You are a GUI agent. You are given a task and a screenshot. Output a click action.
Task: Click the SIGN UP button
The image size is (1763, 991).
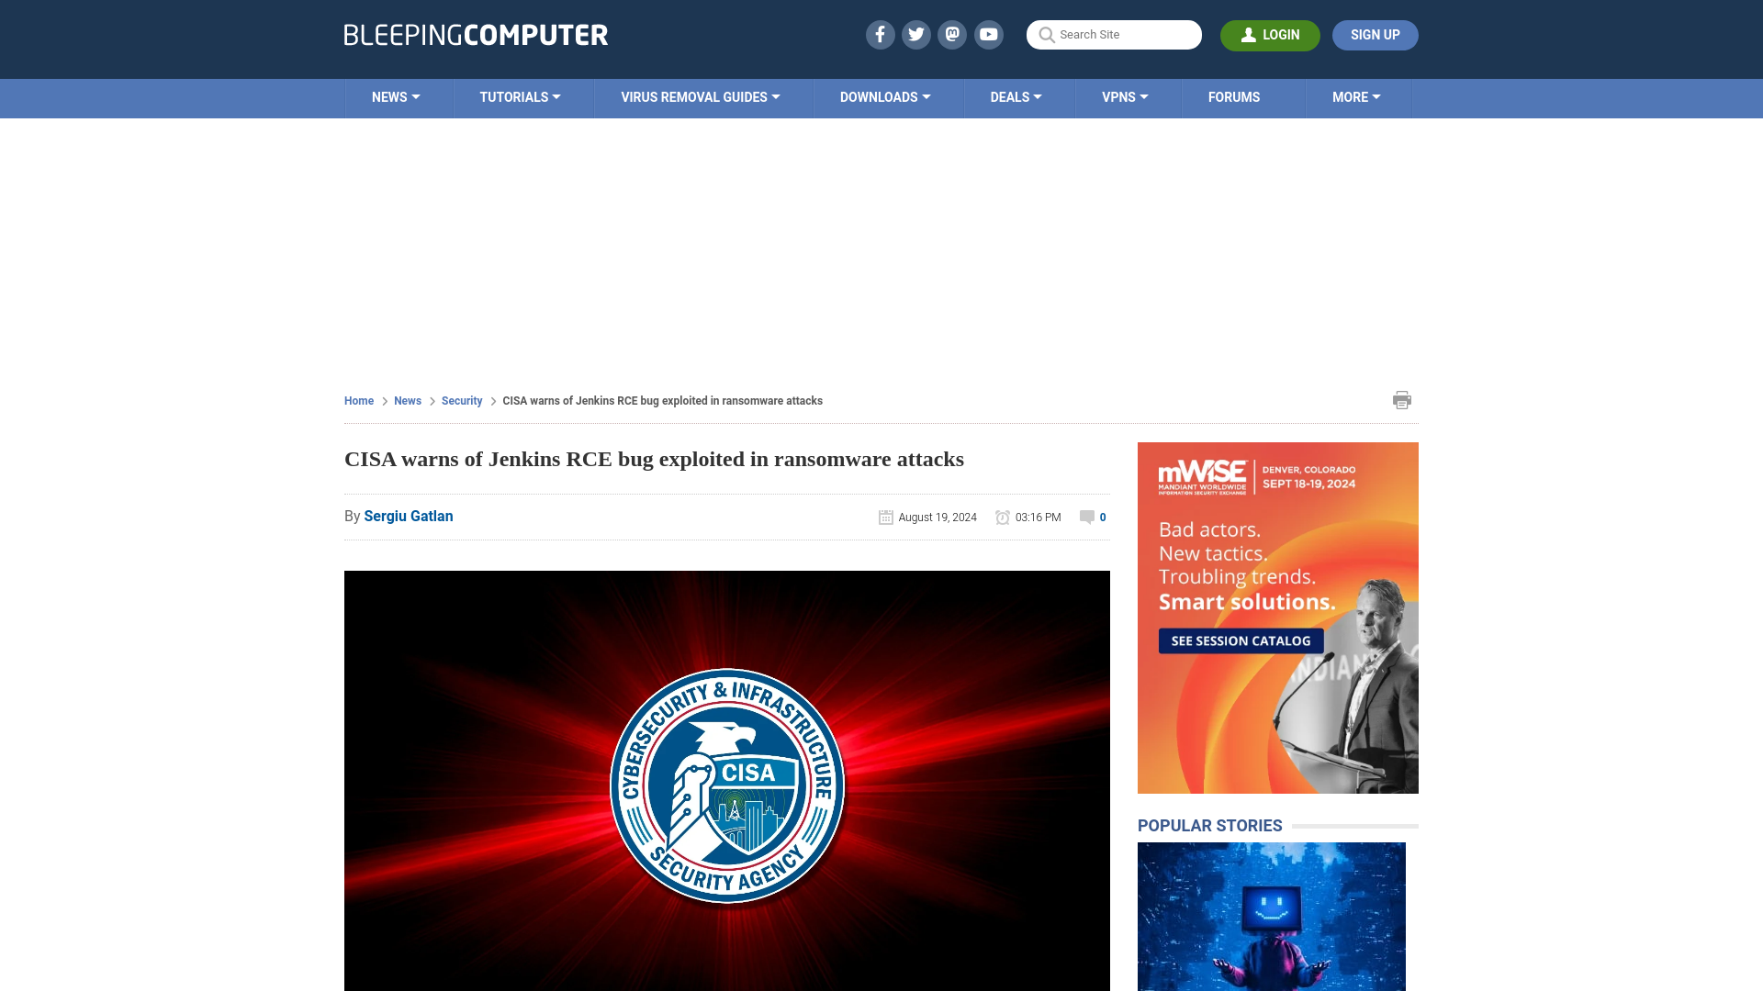[x=1375, y=34]
